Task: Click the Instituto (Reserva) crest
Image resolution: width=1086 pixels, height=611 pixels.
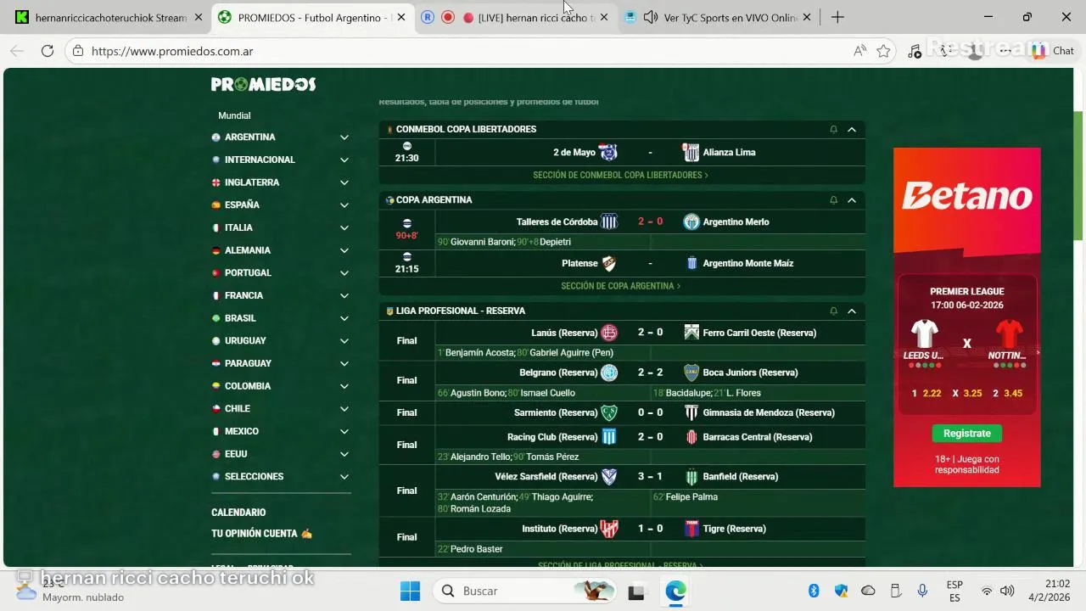Action: tap(609, 529)
